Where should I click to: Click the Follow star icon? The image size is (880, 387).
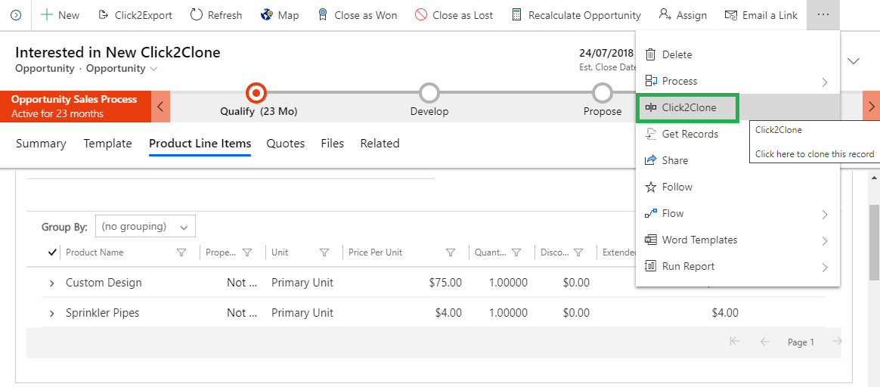650,187
